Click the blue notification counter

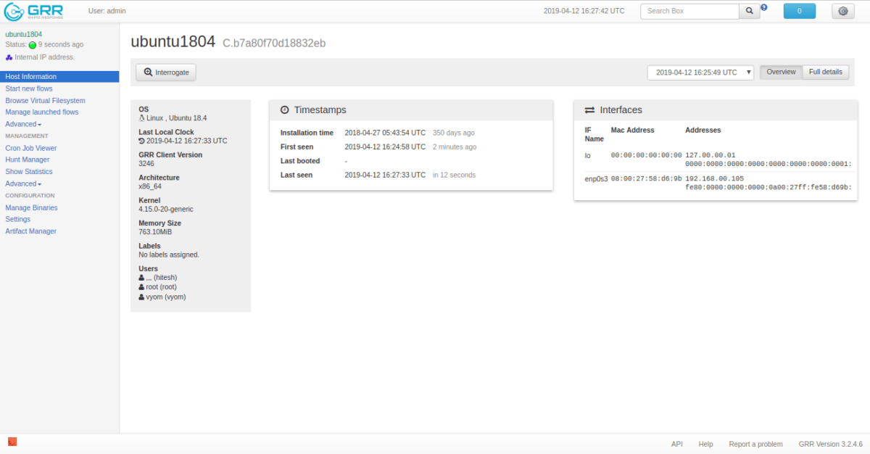click(x=799, y=11)
